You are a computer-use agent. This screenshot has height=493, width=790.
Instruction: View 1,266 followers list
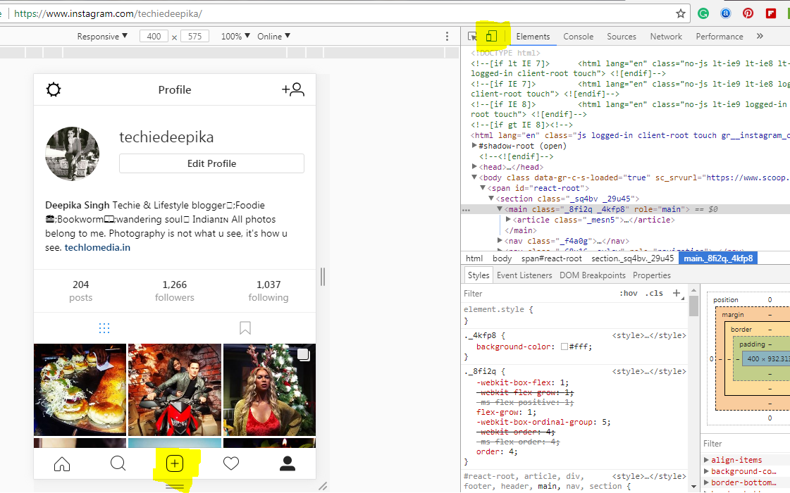point(174,291)
